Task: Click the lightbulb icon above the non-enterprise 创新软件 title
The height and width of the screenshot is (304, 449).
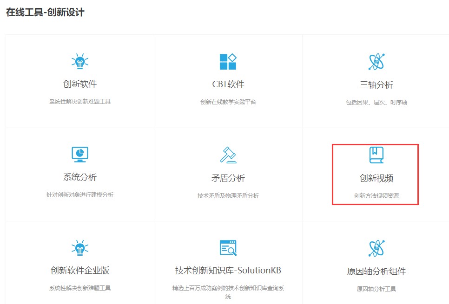Action: pyautogui.click(x=80, y=61)
